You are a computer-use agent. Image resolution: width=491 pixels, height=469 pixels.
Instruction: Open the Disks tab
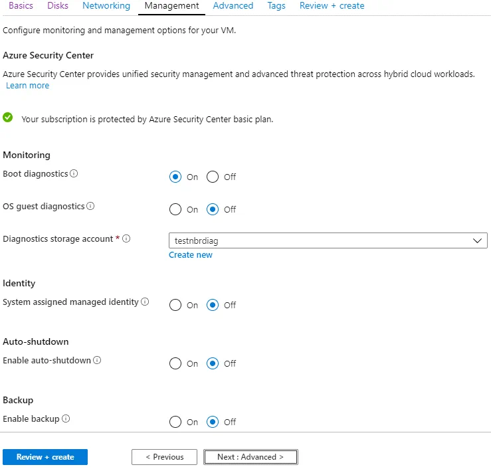[58, 6]
